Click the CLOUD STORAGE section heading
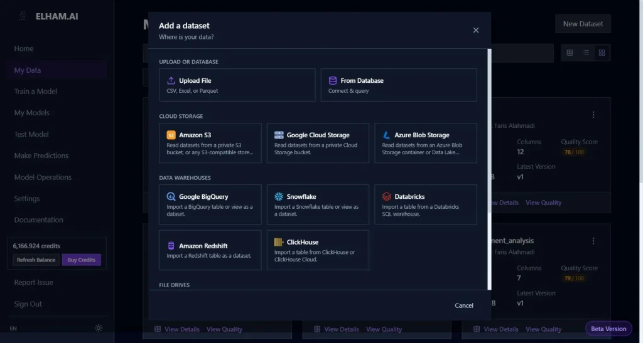 pos(181,116)
